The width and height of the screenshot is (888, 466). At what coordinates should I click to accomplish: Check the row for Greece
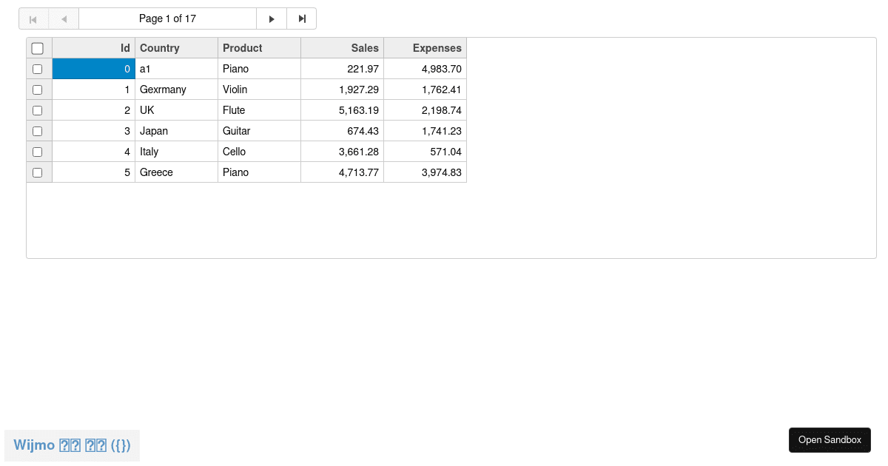tap(38, 172)
